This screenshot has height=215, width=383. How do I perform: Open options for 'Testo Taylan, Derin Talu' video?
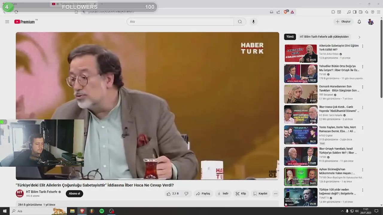[x=363, y=128]
